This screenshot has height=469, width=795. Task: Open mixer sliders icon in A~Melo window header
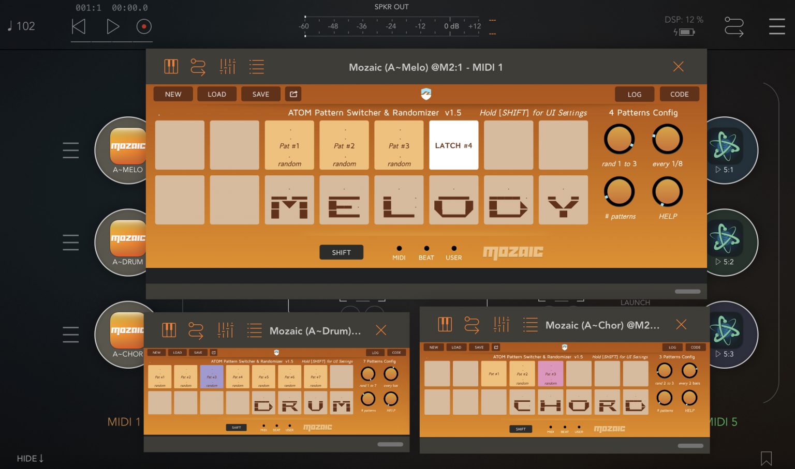click(228, 67)
